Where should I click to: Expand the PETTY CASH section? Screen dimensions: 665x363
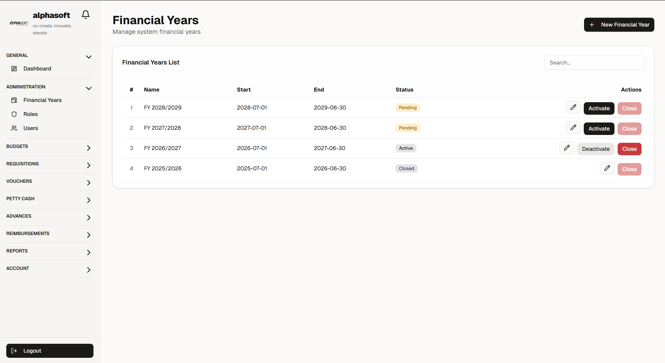(x=89, y=200)
